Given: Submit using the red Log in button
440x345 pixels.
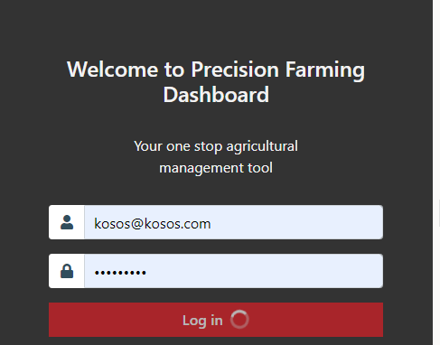Looking at the screenshot, I should [216, 320].
